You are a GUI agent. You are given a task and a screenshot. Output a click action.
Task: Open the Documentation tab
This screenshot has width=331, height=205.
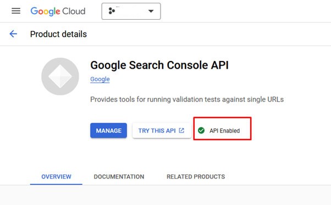click(119, 177)
